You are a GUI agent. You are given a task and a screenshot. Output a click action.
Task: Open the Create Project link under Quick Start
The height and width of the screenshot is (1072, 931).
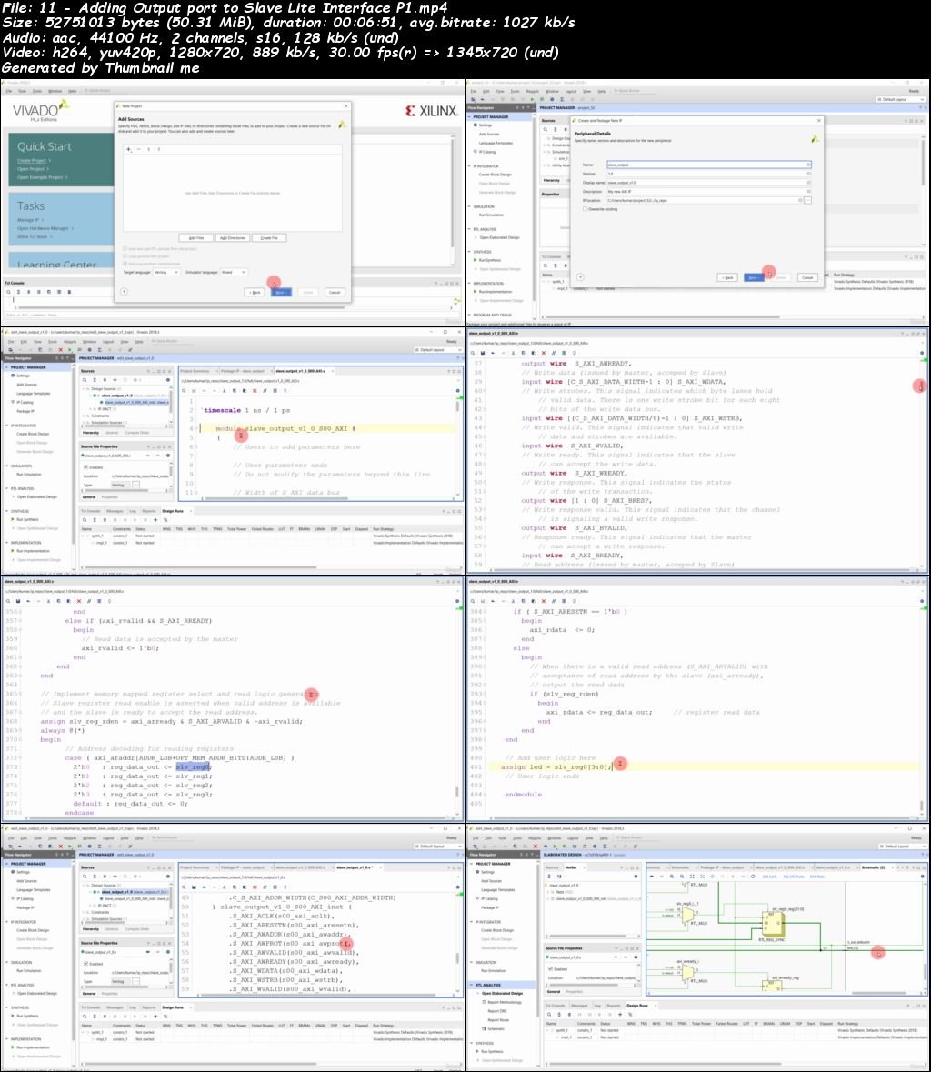(32, 161)
